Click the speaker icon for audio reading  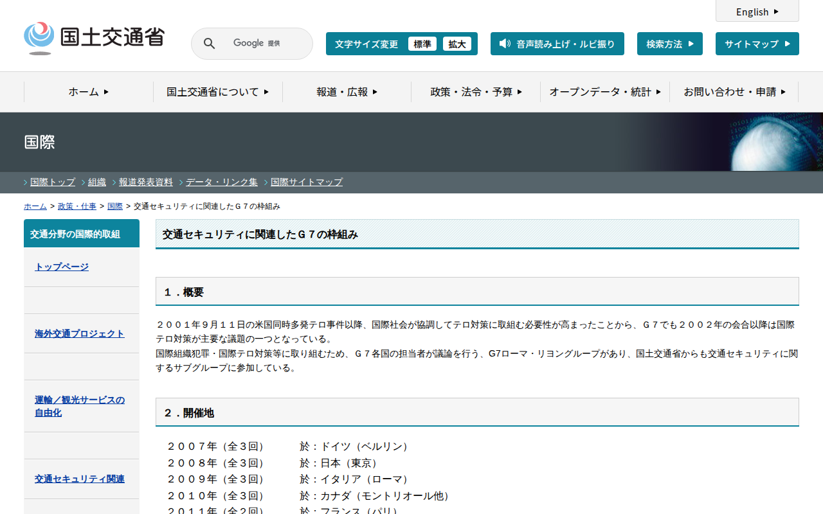click(505, 44)
